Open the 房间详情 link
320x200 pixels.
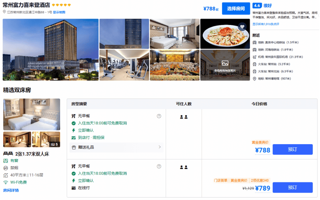[11, 190]
